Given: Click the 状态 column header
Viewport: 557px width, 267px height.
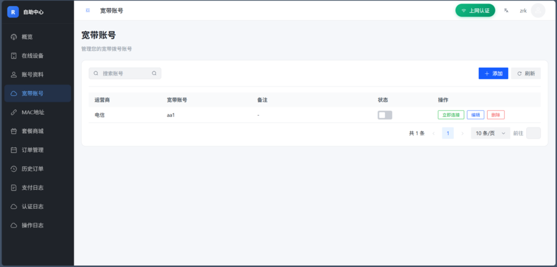Looking at the screenshot, I should click(383, 100).
